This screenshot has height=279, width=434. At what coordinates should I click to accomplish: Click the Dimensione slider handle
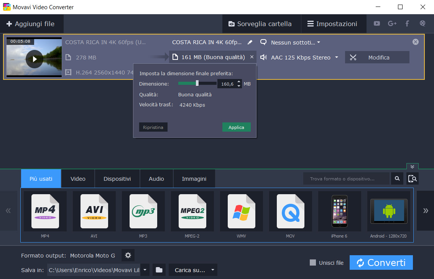pos(197,83)
